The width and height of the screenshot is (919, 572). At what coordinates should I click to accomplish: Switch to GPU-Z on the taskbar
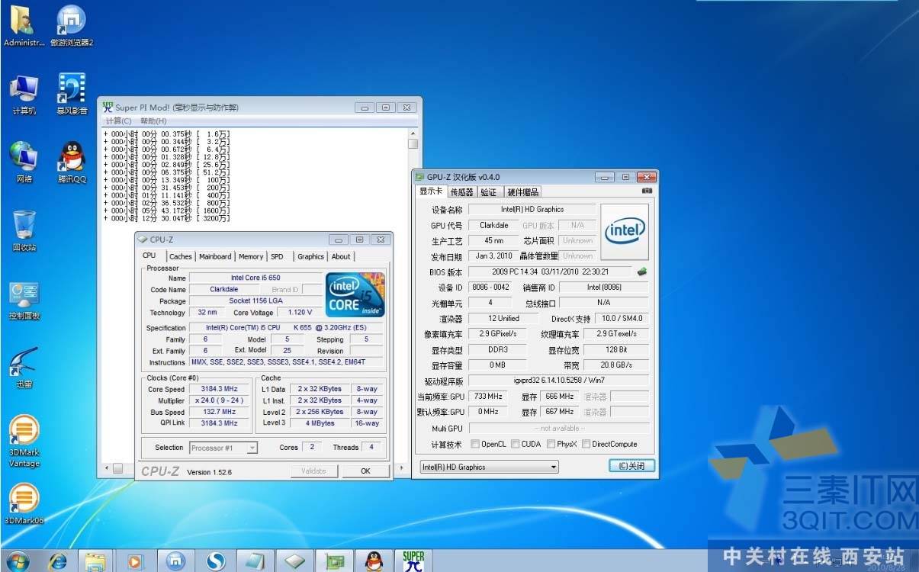333,561
